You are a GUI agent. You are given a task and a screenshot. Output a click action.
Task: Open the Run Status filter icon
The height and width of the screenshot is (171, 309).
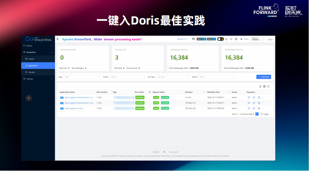(x=150, y=92)
